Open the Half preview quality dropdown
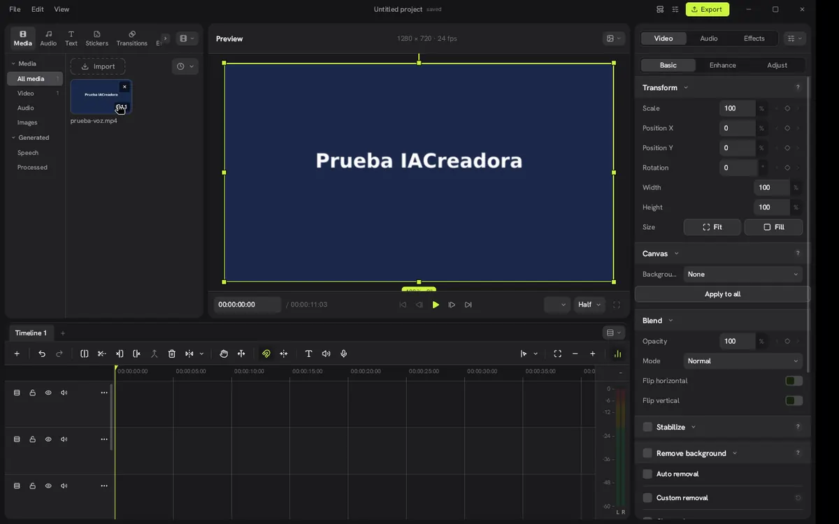The width and height of the screenshot is (839, 524). (589, 305)
